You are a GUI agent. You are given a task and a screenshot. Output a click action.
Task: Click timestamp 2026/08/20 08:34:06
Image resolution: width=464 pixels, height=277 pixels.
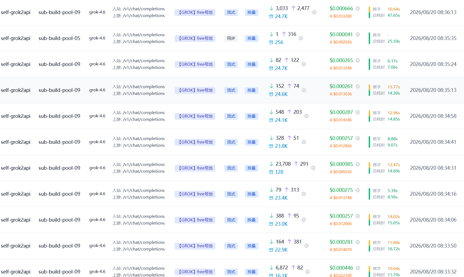tap(433, 220)
